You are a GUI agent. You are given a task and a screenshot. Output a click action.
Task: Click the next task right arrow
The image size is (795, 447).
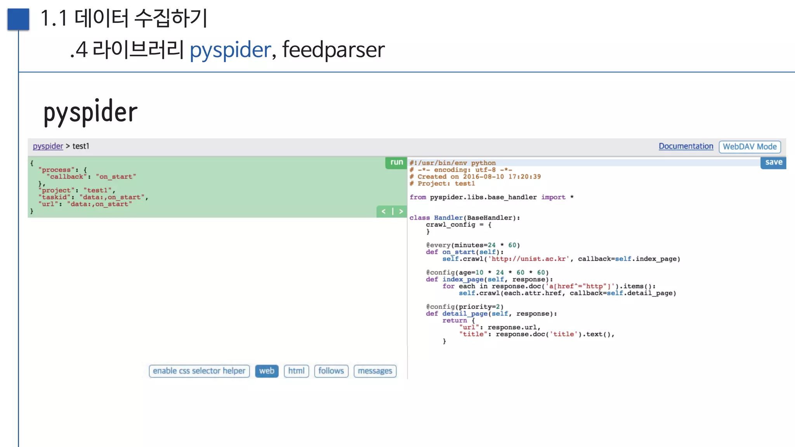(401, 211)
